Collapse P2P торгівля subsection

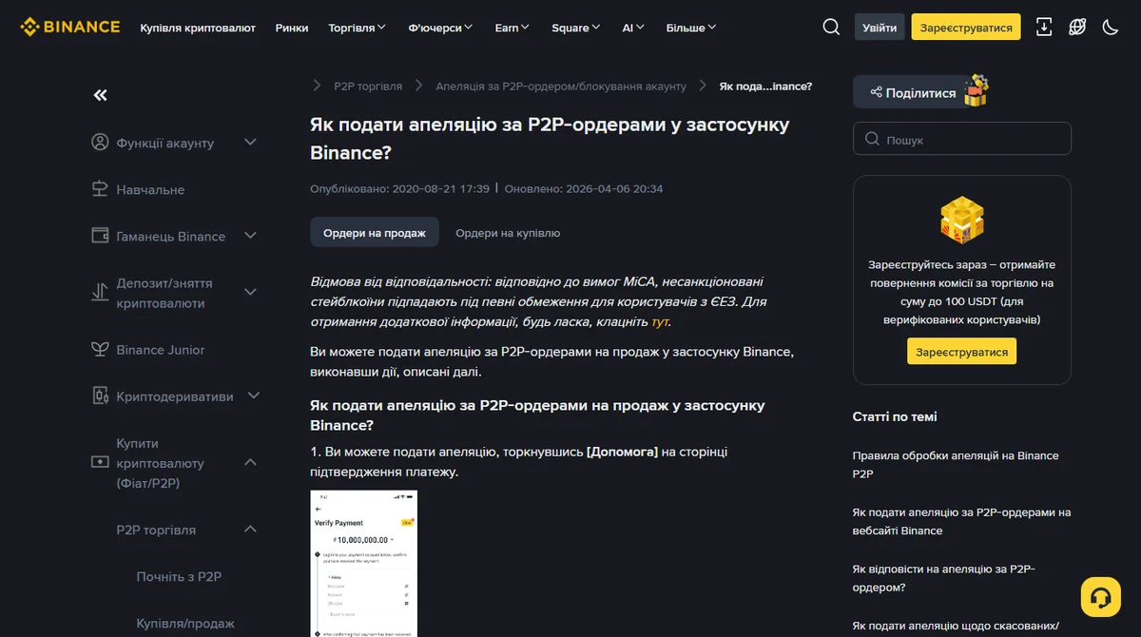[x=251, y=530]
